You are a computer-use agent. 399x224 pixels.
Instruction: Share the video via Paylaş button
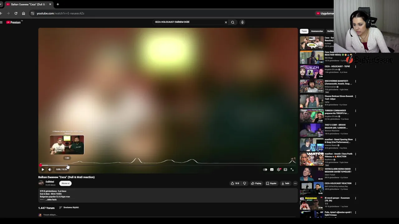pyautogui.click(x=256, y=183)
